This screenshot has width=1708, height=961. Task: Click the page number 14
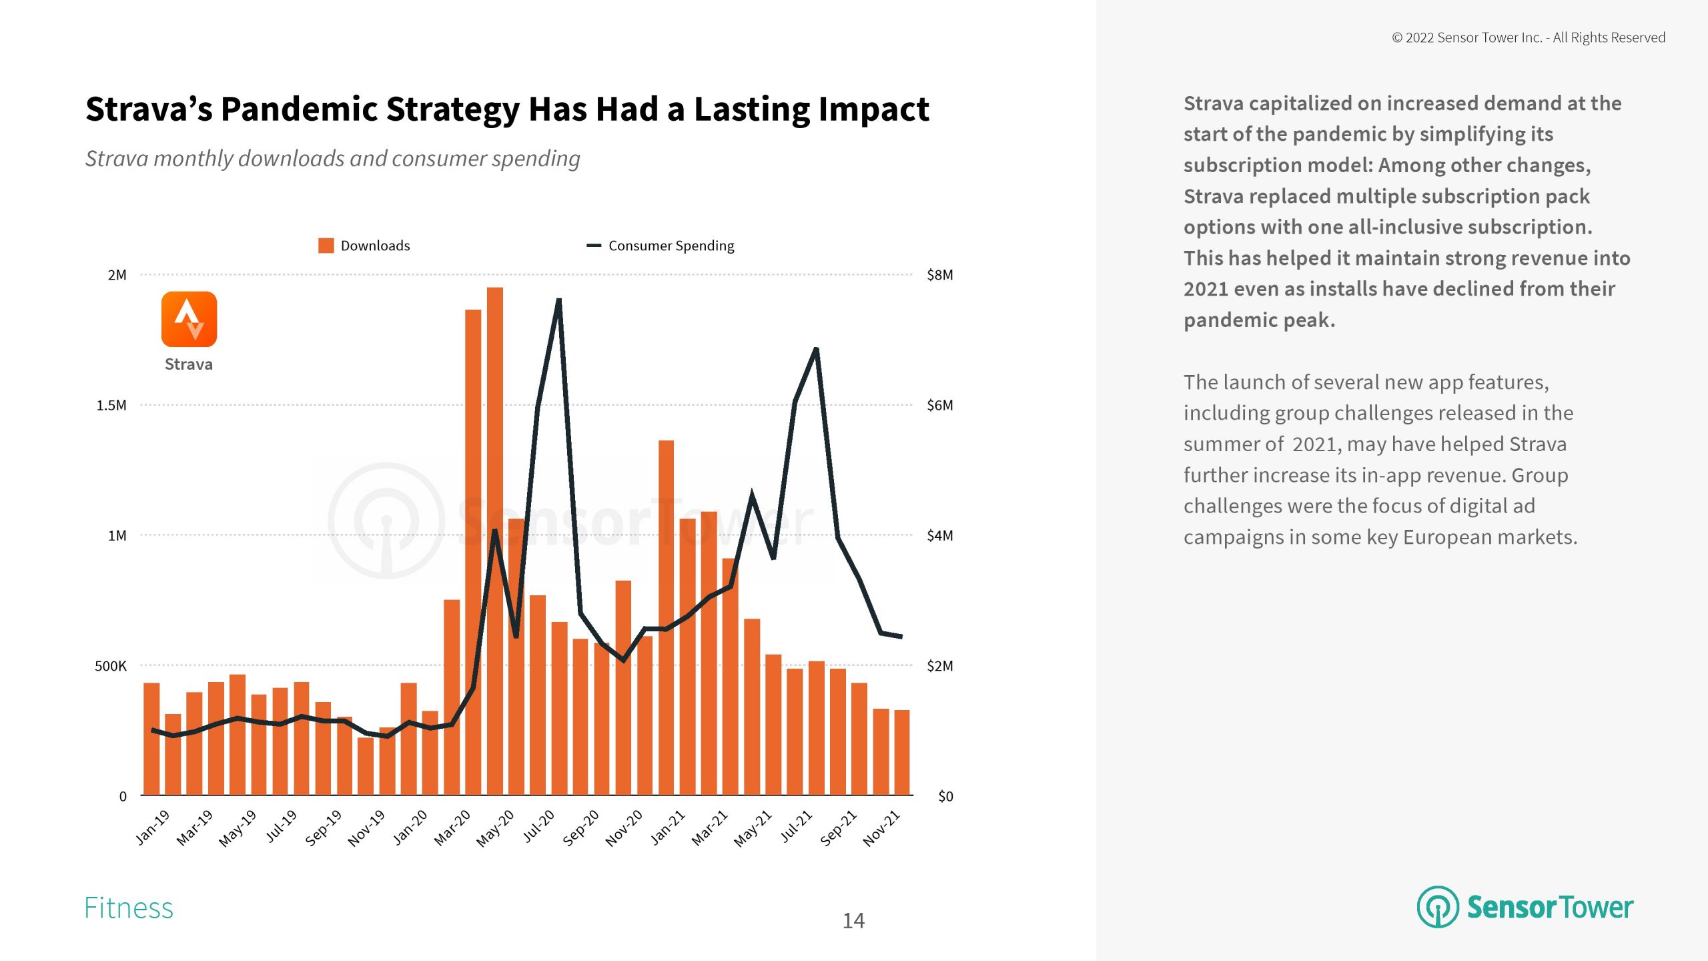(853, 921)
